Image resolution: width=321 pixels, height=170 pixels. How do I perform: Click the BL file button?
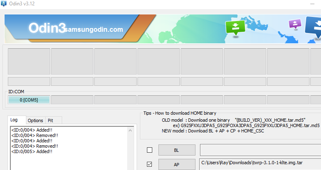[x=177, y=150]
